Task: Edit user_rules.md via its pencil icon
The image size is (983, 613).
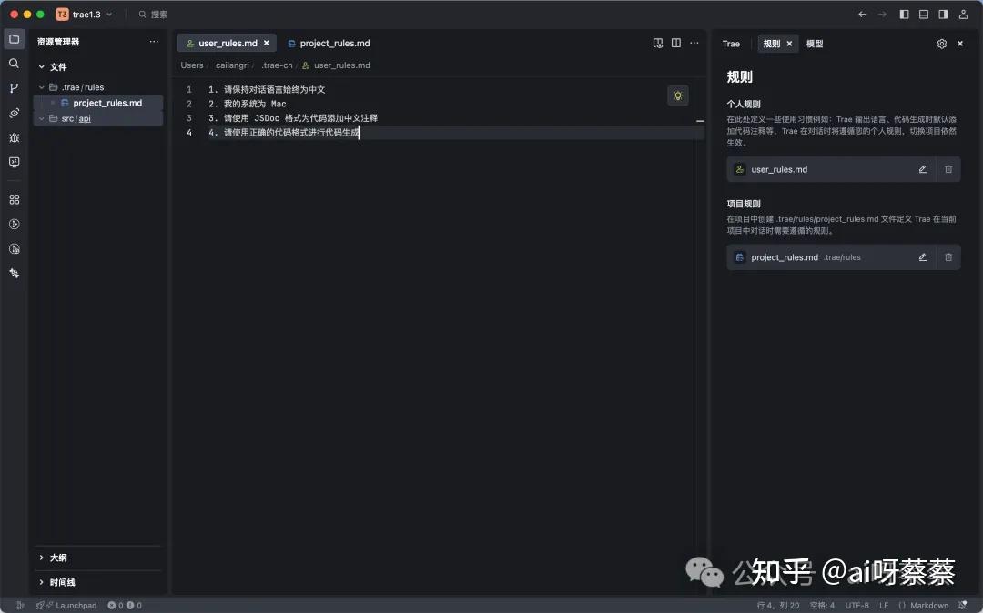Action: [x=922, y=169]
